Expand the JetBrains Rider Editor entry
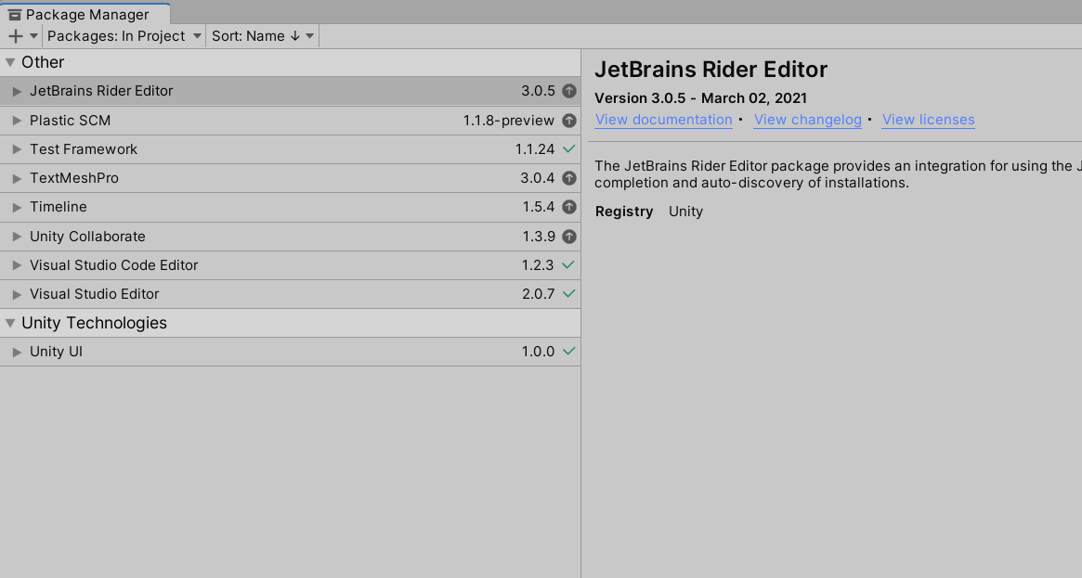1082x578 pixels. [x=15, y=90]
